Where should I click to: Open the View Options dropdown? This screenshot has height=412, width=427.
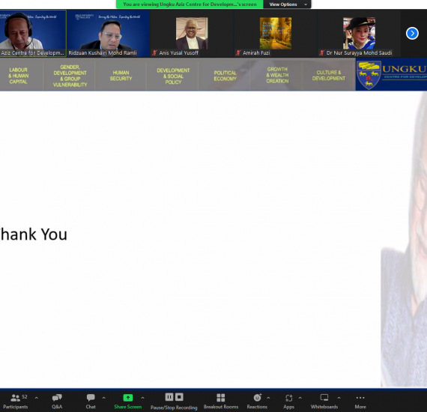click(287, 4)
